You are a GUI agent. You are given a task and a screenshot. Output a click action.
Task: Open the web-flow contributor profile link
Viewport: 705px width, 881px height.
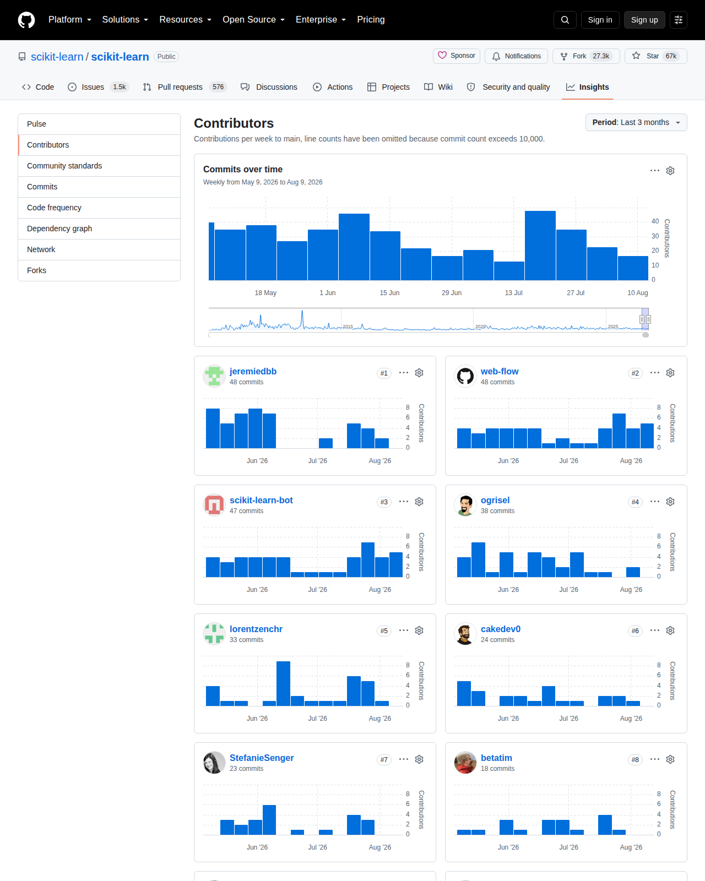[500, 372]
